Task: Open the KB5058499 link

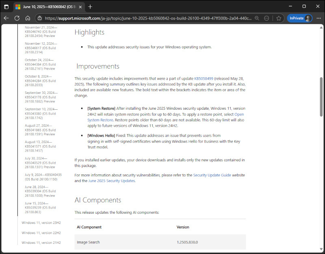Action: (204, 78)
